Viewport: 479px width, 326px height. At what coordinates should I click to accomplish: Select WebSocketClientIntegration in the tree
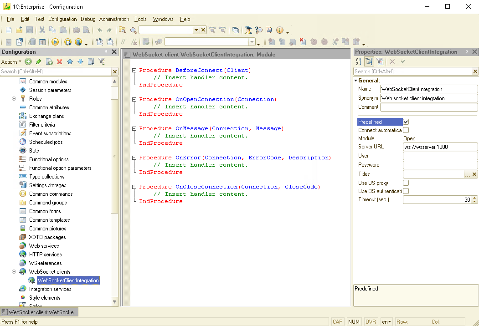tap(68, 280)
